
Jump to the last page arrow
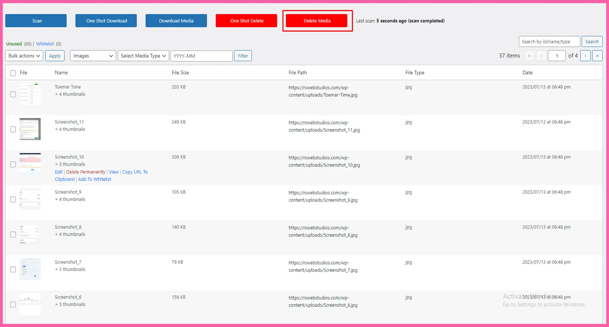597,56
